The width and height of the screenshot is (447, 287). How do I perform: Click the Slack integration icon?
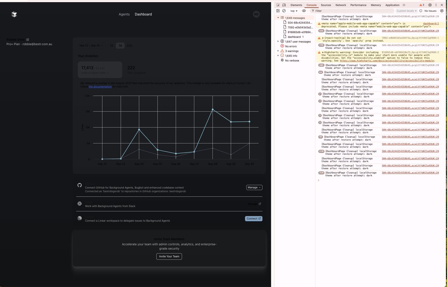coord(79,204)
